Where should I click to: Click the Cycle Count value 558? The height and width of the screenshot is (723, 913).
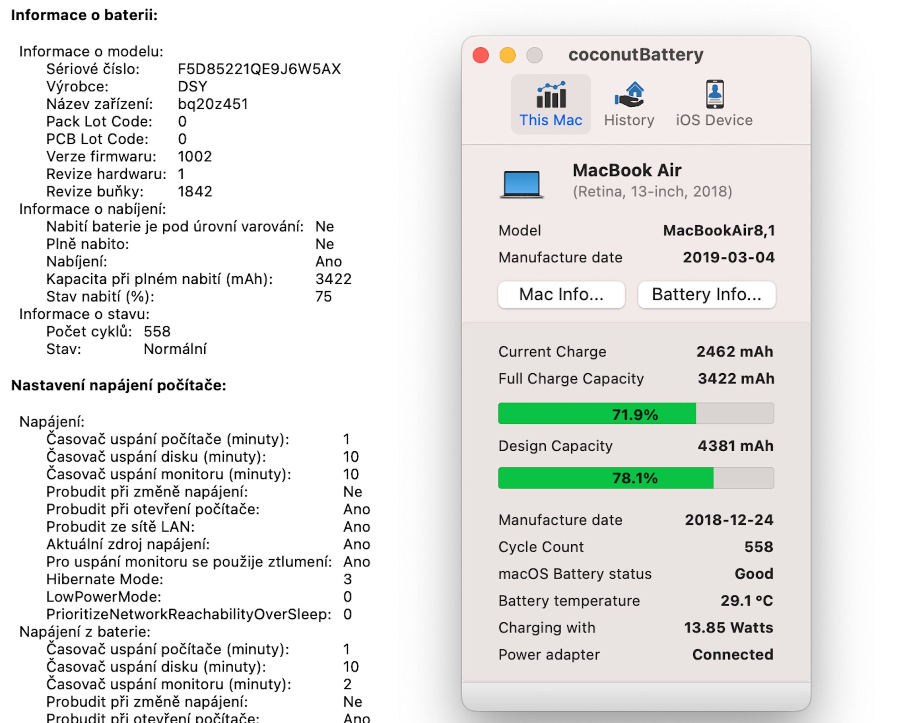click(x=759, y=547)
